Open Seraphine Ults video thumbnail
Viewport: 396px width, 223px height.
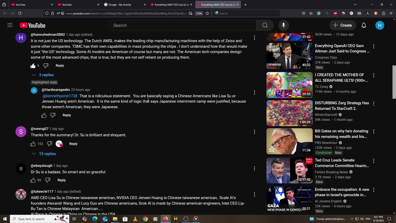(x=290, y=85)
